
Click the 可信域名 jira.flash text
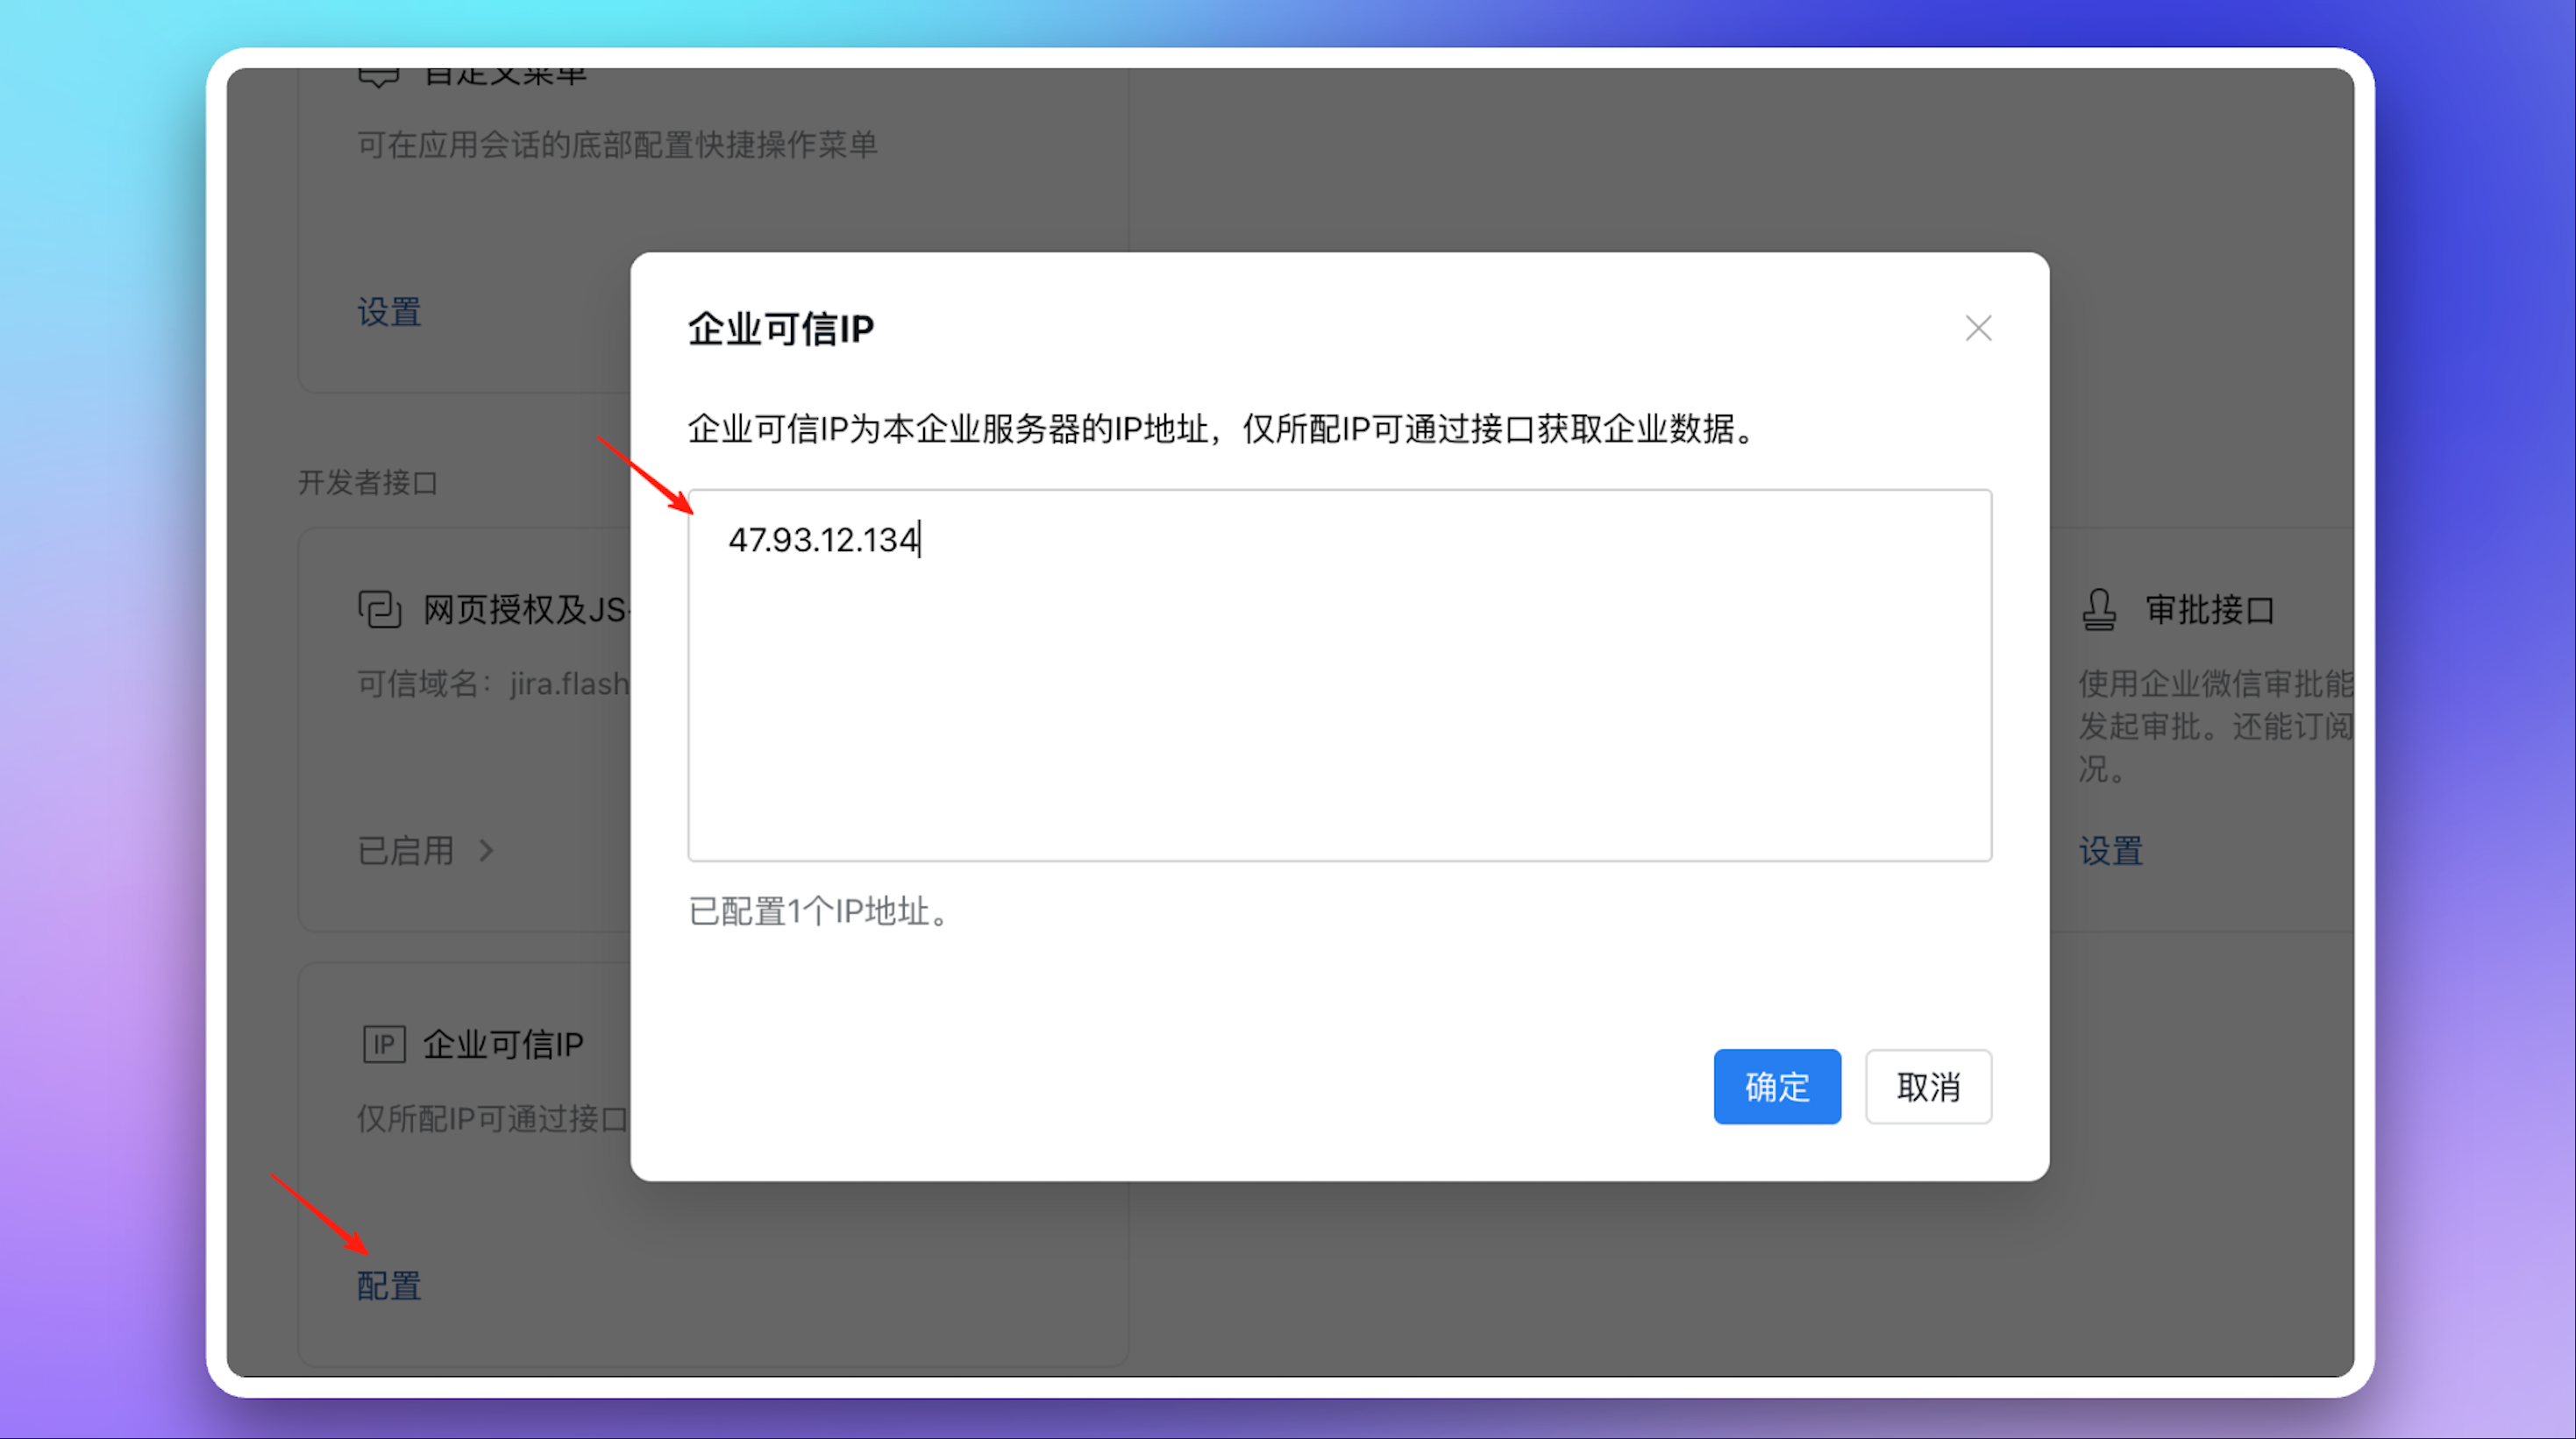pyautogui.click(x=493, y=684)
